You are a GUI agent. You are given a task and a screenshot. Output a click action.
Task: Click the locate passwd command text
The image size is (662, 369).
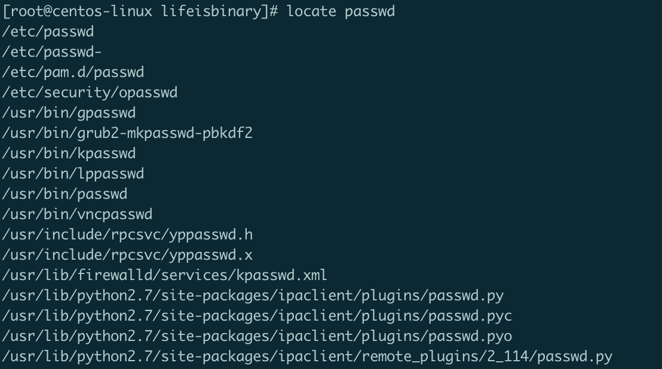pyautogui.click(x=341, y=11)
